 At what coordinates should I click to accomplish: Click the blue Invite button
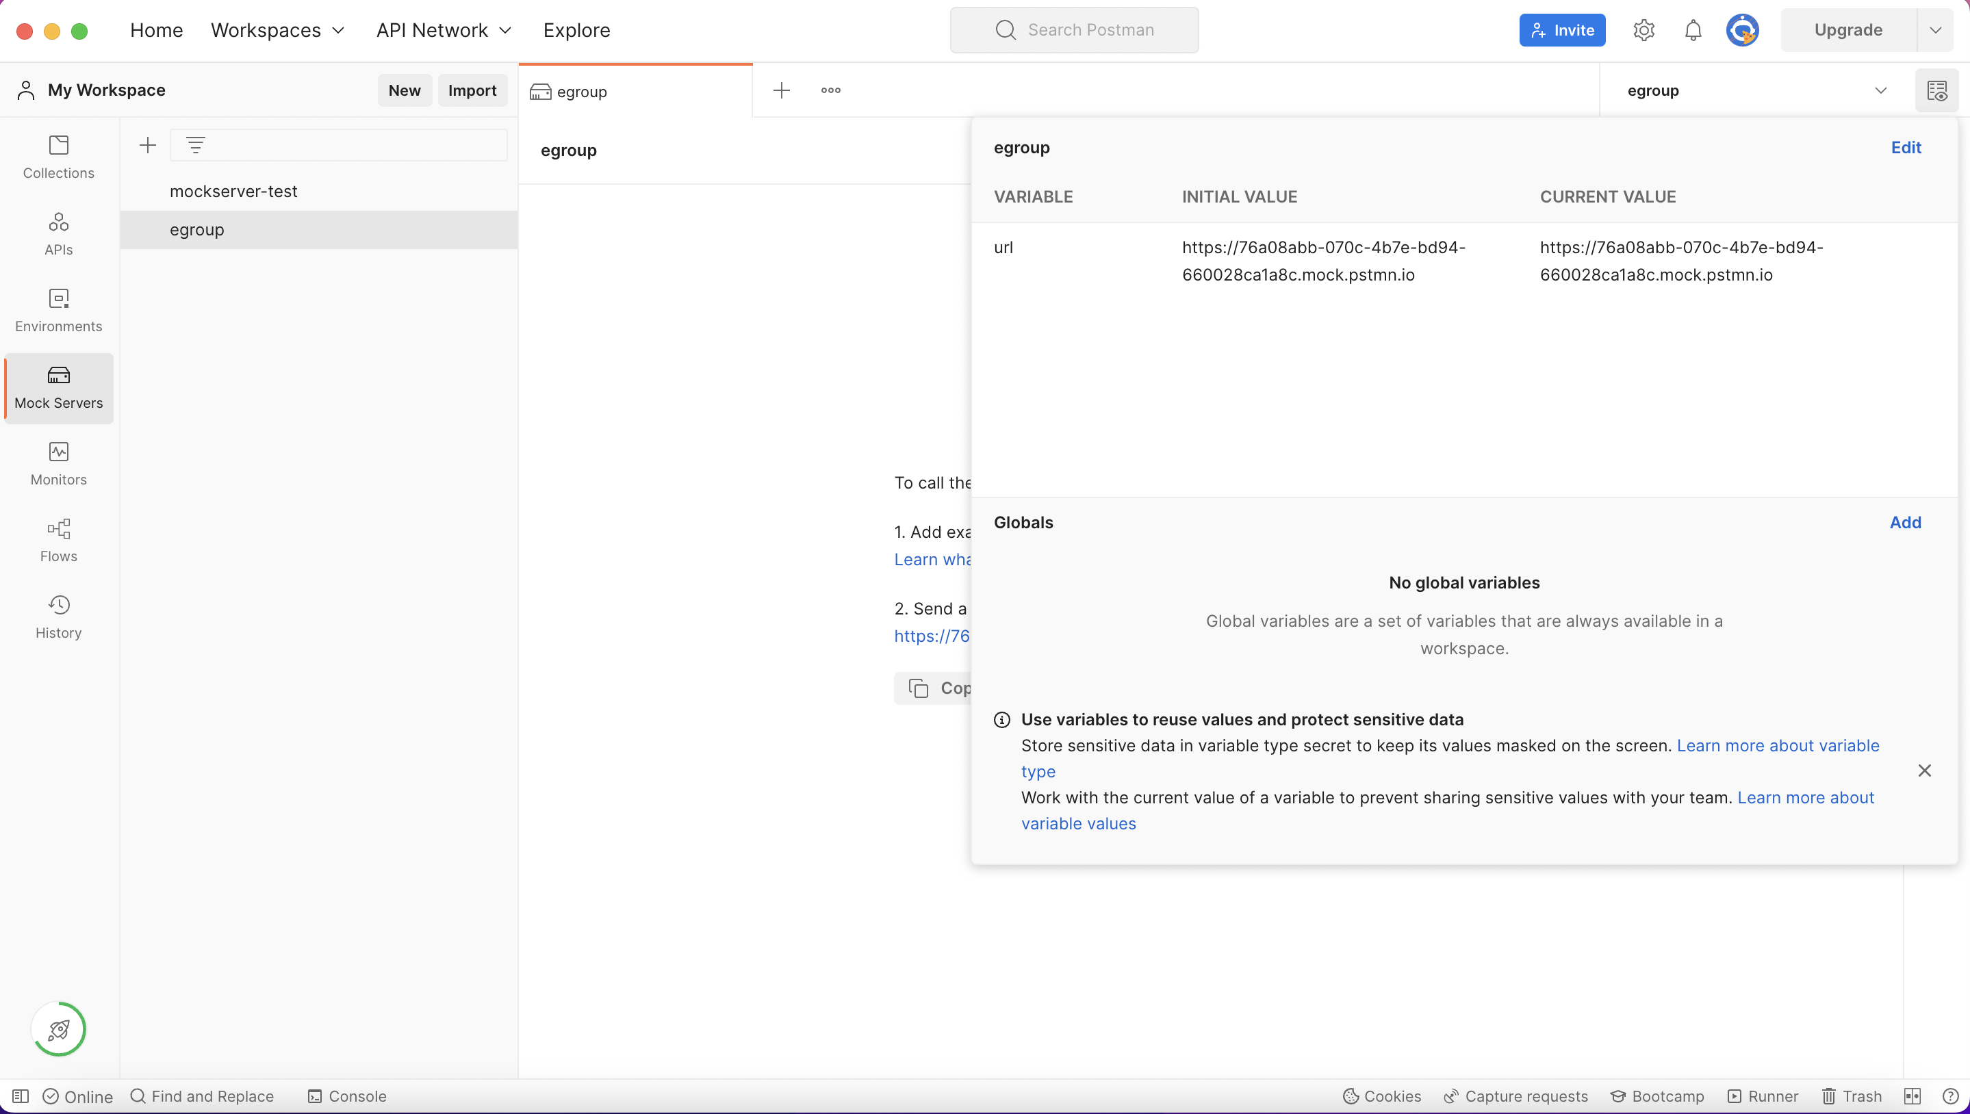coord(1561,30)
